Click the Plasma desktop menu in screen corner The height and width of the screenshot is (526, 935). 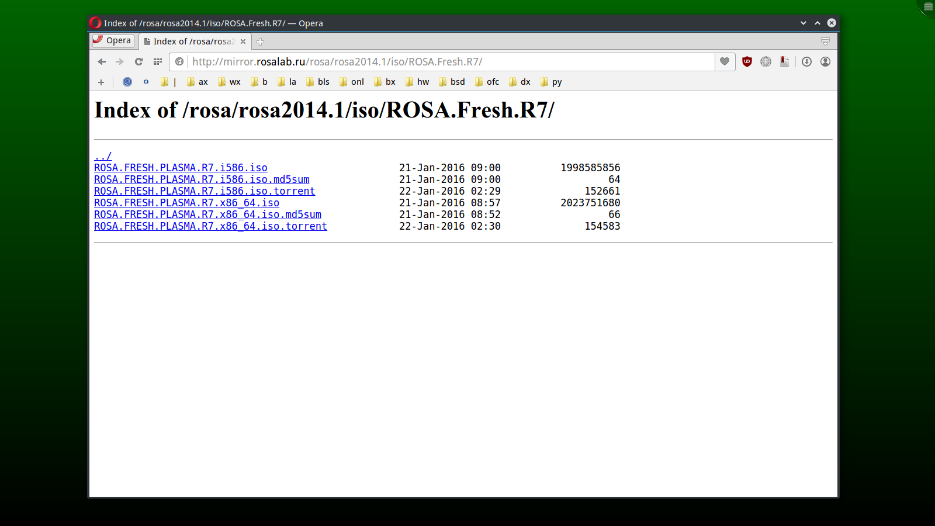(x=928, y=6)
